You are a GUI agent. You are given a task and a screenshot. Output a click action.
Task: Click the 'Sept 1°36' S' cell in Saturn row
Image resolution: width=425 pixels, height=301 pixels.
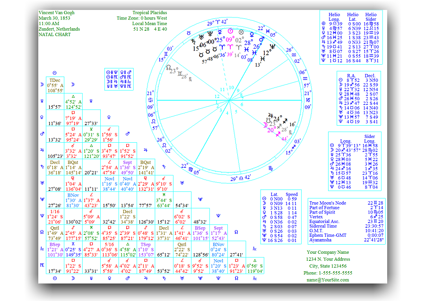pos(128,167)
